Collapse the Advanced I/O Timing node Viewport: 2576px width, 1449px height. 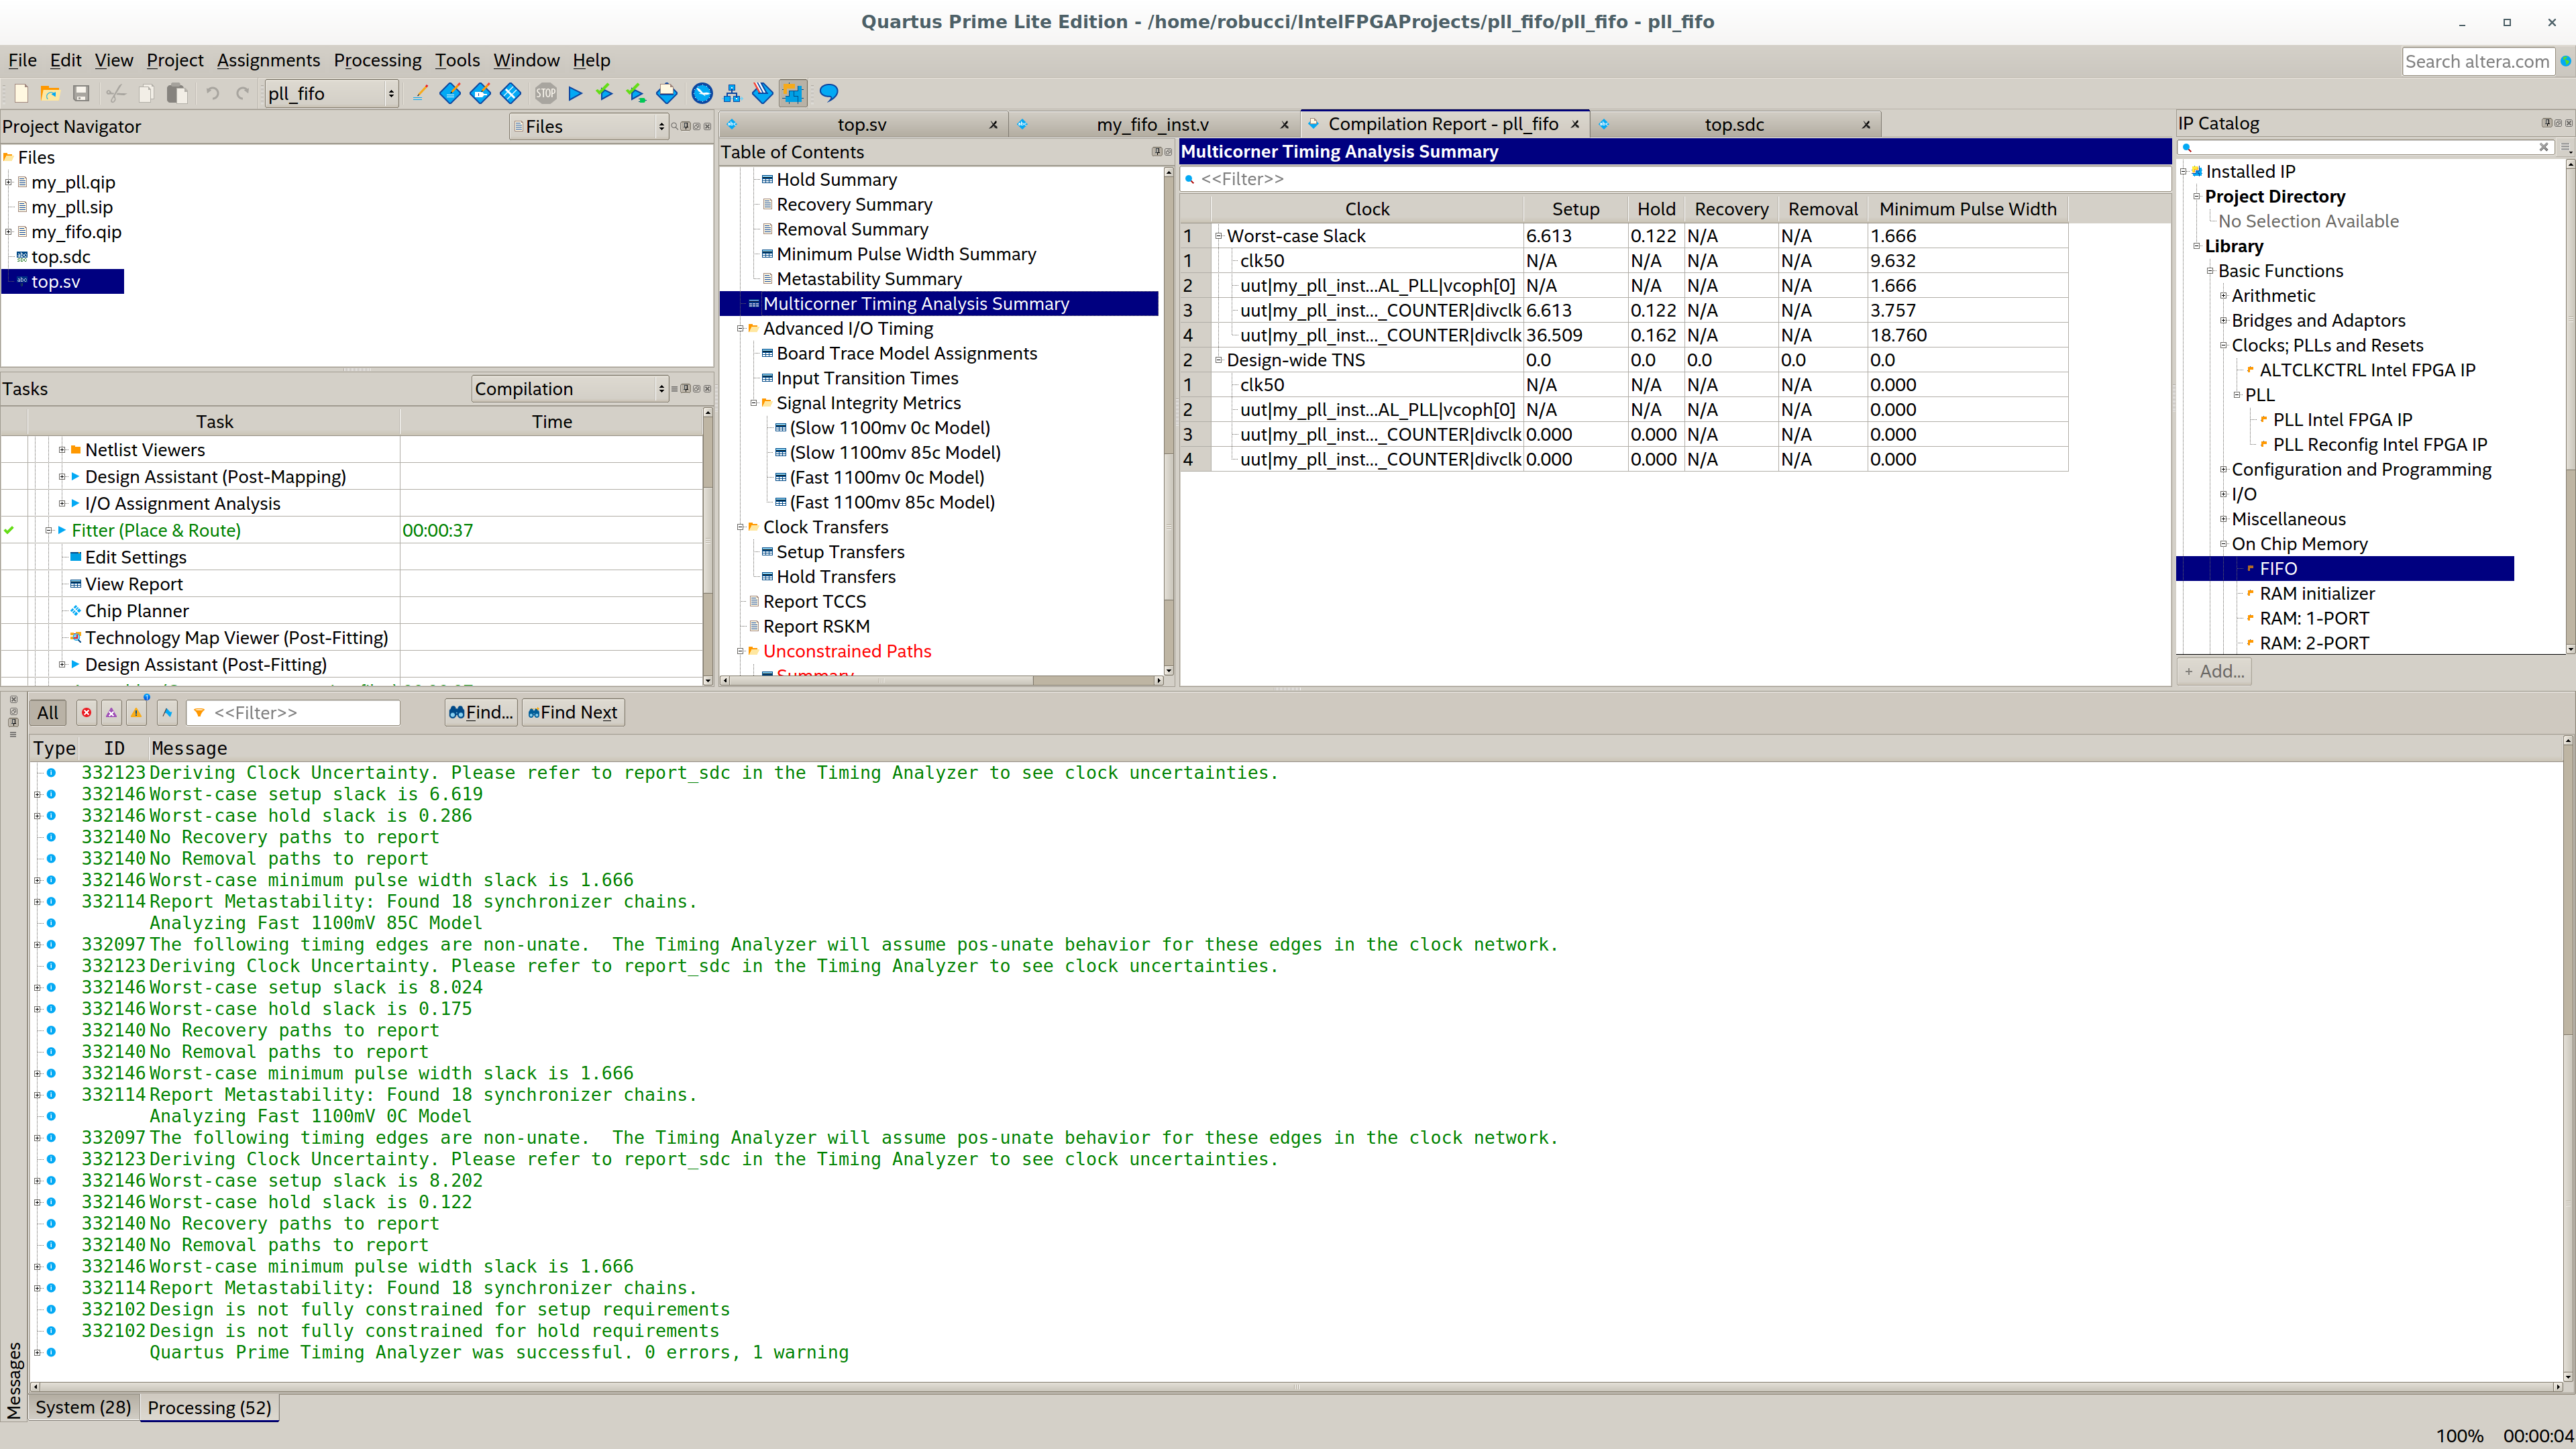[x=740, y=329]
